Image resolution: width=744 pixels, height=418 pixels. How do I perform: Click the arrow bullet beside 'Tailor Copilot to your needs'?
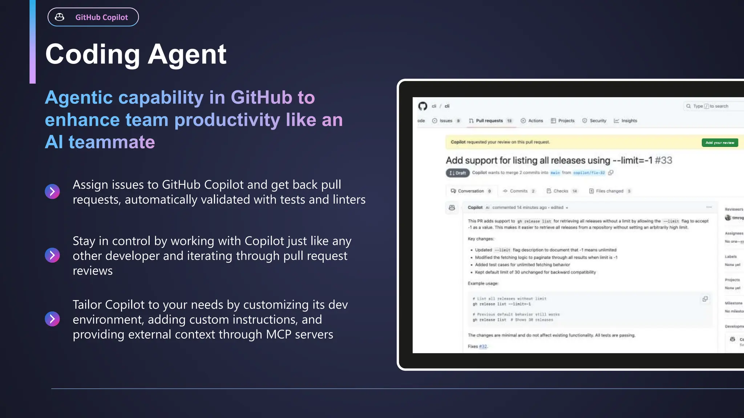pos(52,319)
